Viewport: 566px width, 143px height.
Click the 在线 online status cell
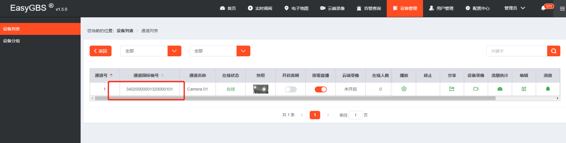tap(231, 89)
